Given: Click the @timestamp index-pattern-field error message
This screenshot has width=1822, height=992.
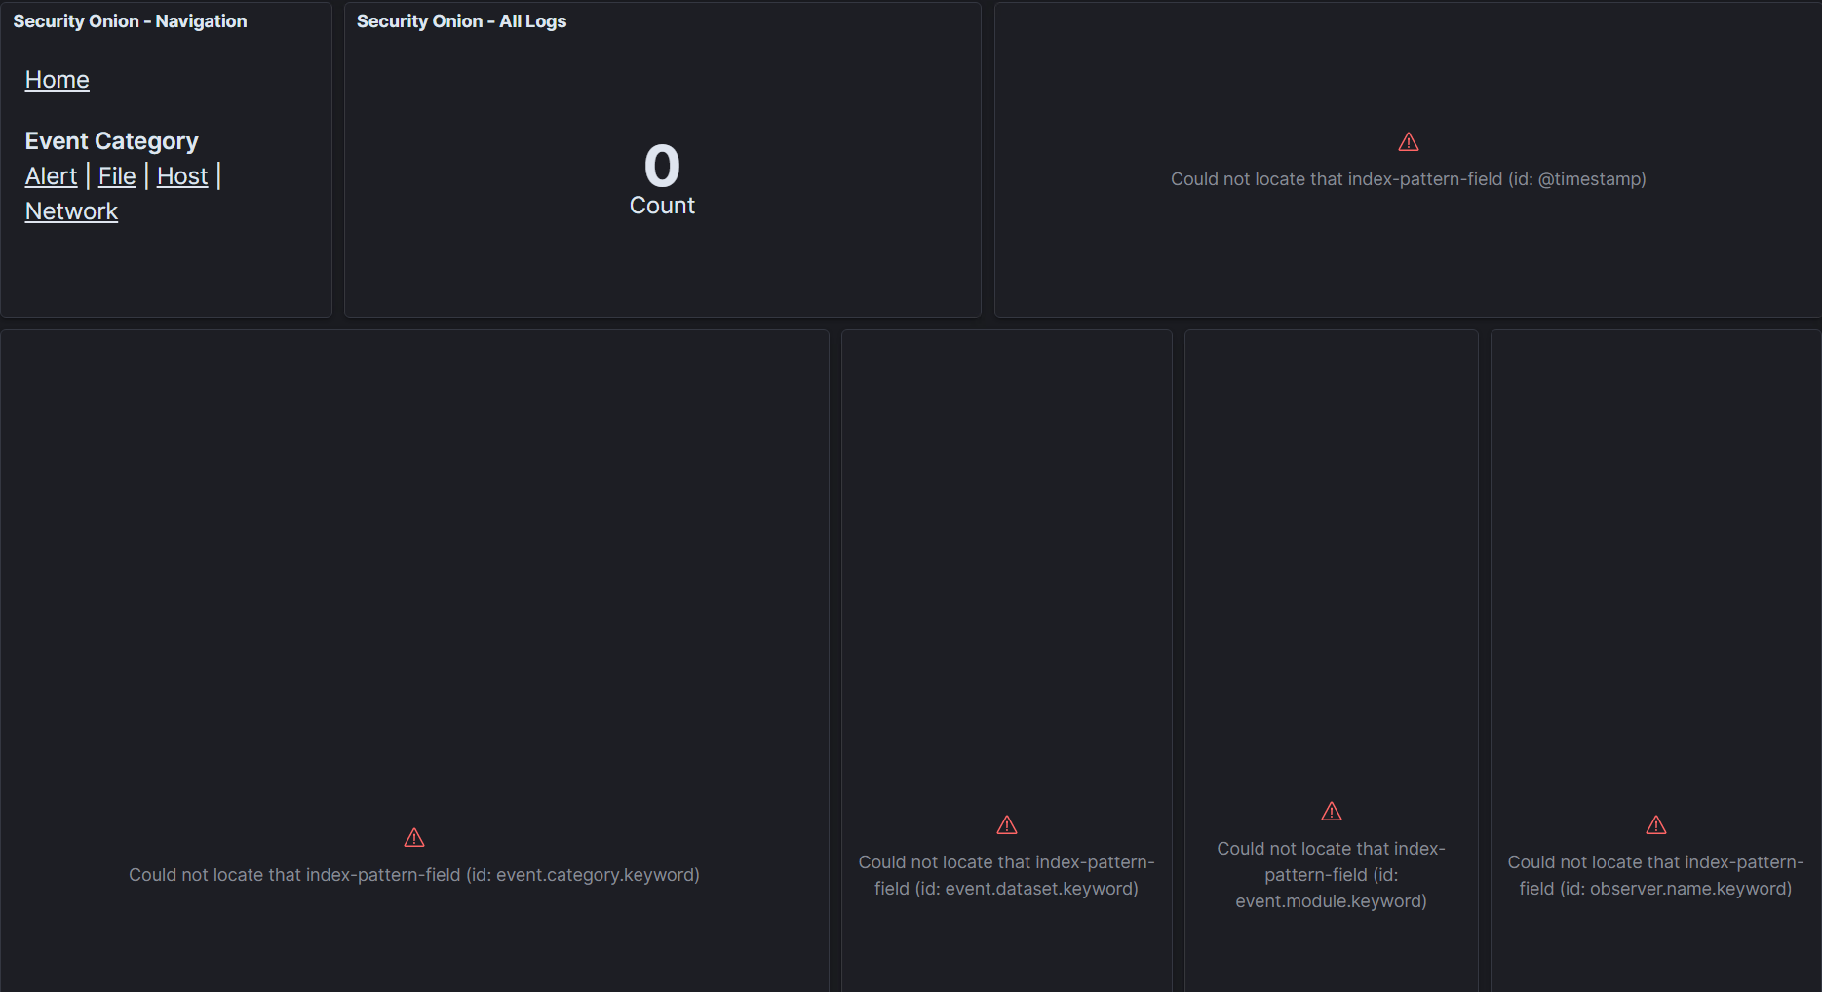Looking at the screenshot, I should 1409,179.
